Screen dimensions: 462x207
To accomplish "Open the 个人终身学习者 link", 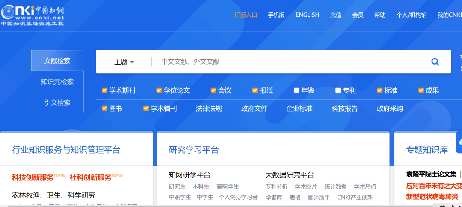I will 238,197.
